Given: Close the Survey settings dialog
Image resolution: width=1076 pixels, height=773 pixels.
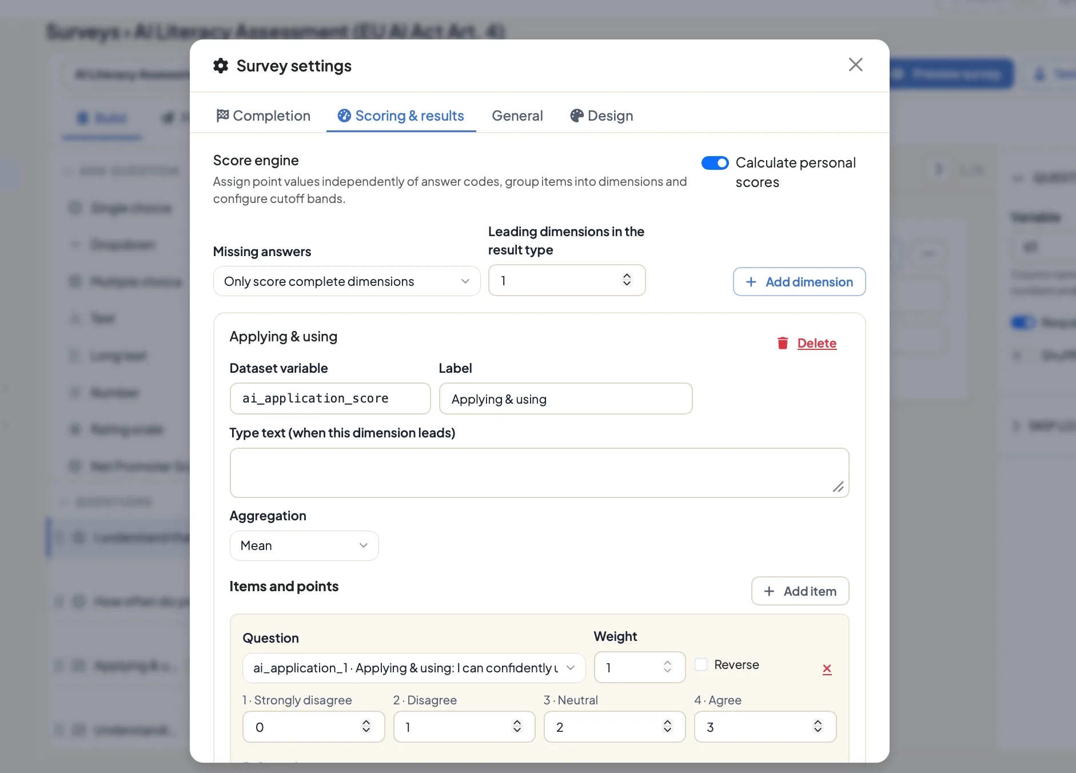Looking at the screenshot, I should 855,65.
